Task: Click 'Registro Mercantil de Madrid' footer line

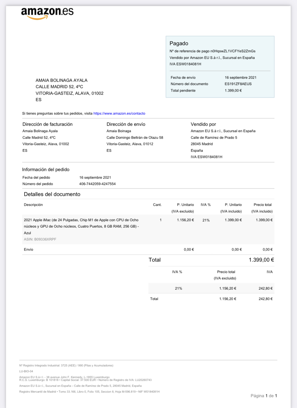Action: (89, 392)
